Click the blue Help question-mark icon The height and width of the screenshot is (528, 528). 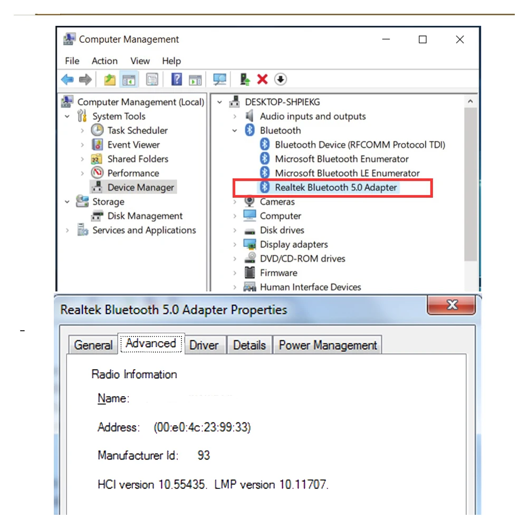(x=177, y=80)
